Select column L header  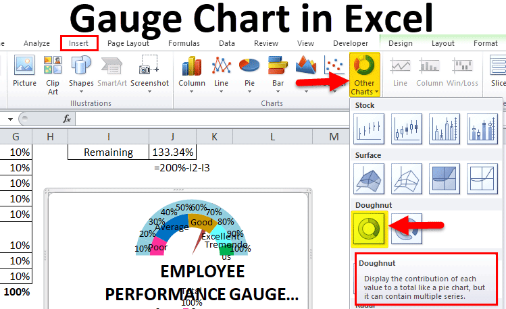[x=272, y=136]
